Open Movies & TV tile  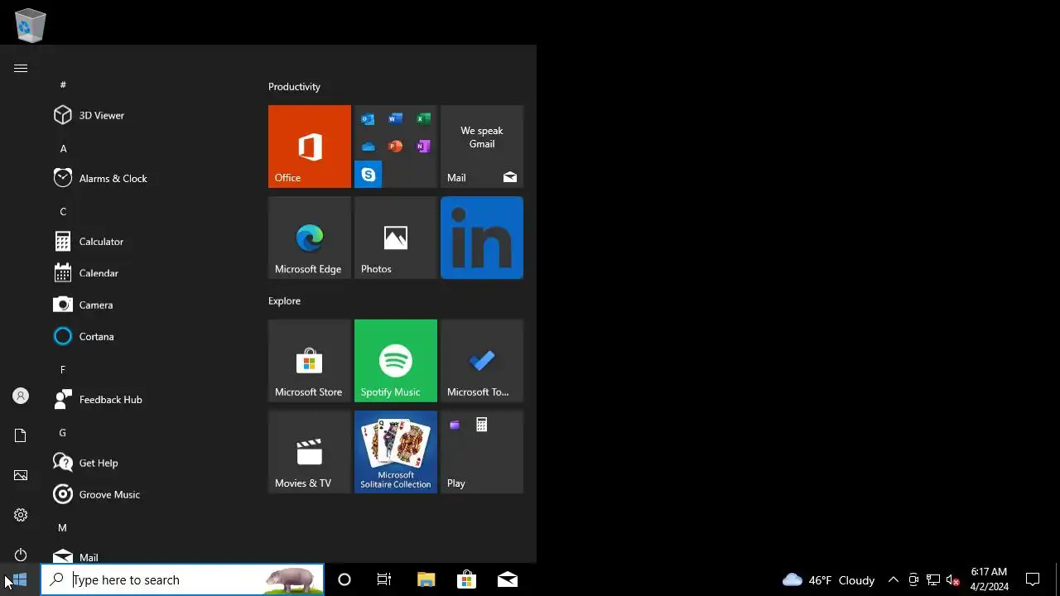click(310, 452)
